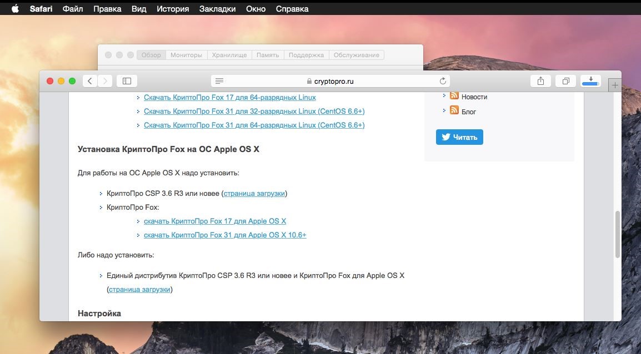Open the Safari menu in menu bar

41,8
